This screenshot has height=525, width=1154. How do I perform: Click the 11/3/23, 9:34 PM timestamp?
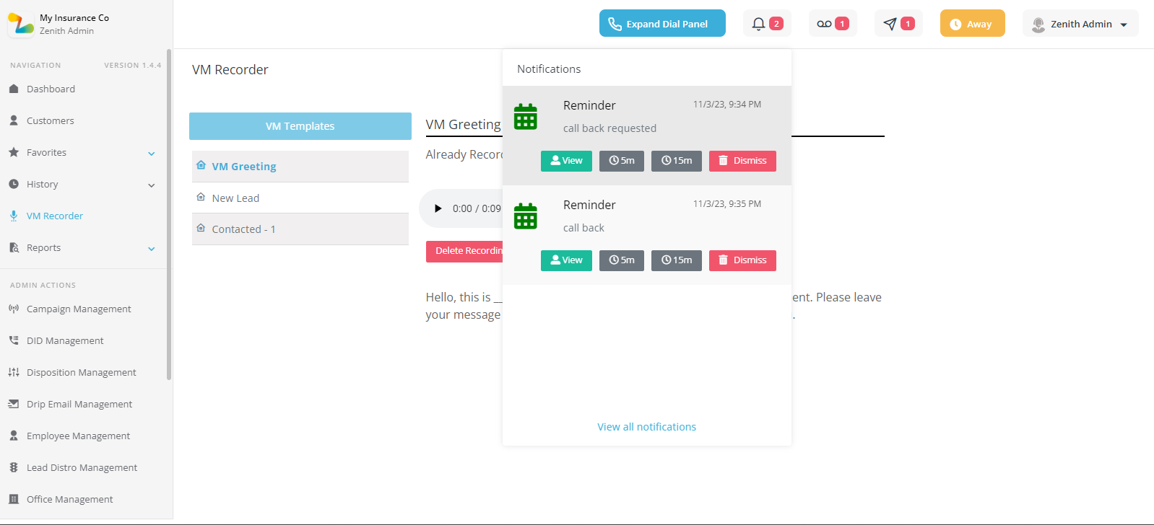727,105
